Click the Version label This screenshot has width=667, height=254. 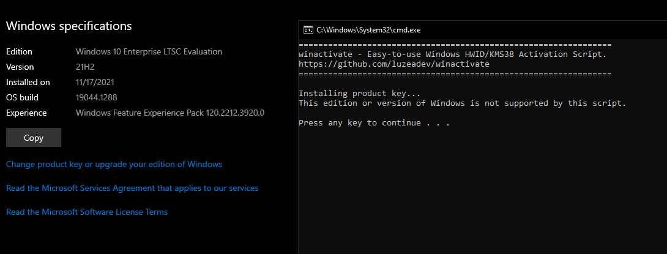click(20, 67)
